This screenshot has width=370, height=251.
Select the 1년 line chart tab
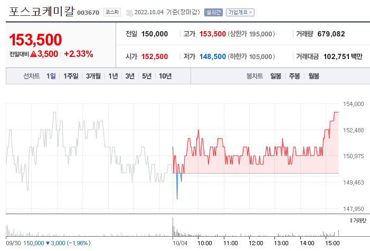pyautogui.click(x=113, y=76)
